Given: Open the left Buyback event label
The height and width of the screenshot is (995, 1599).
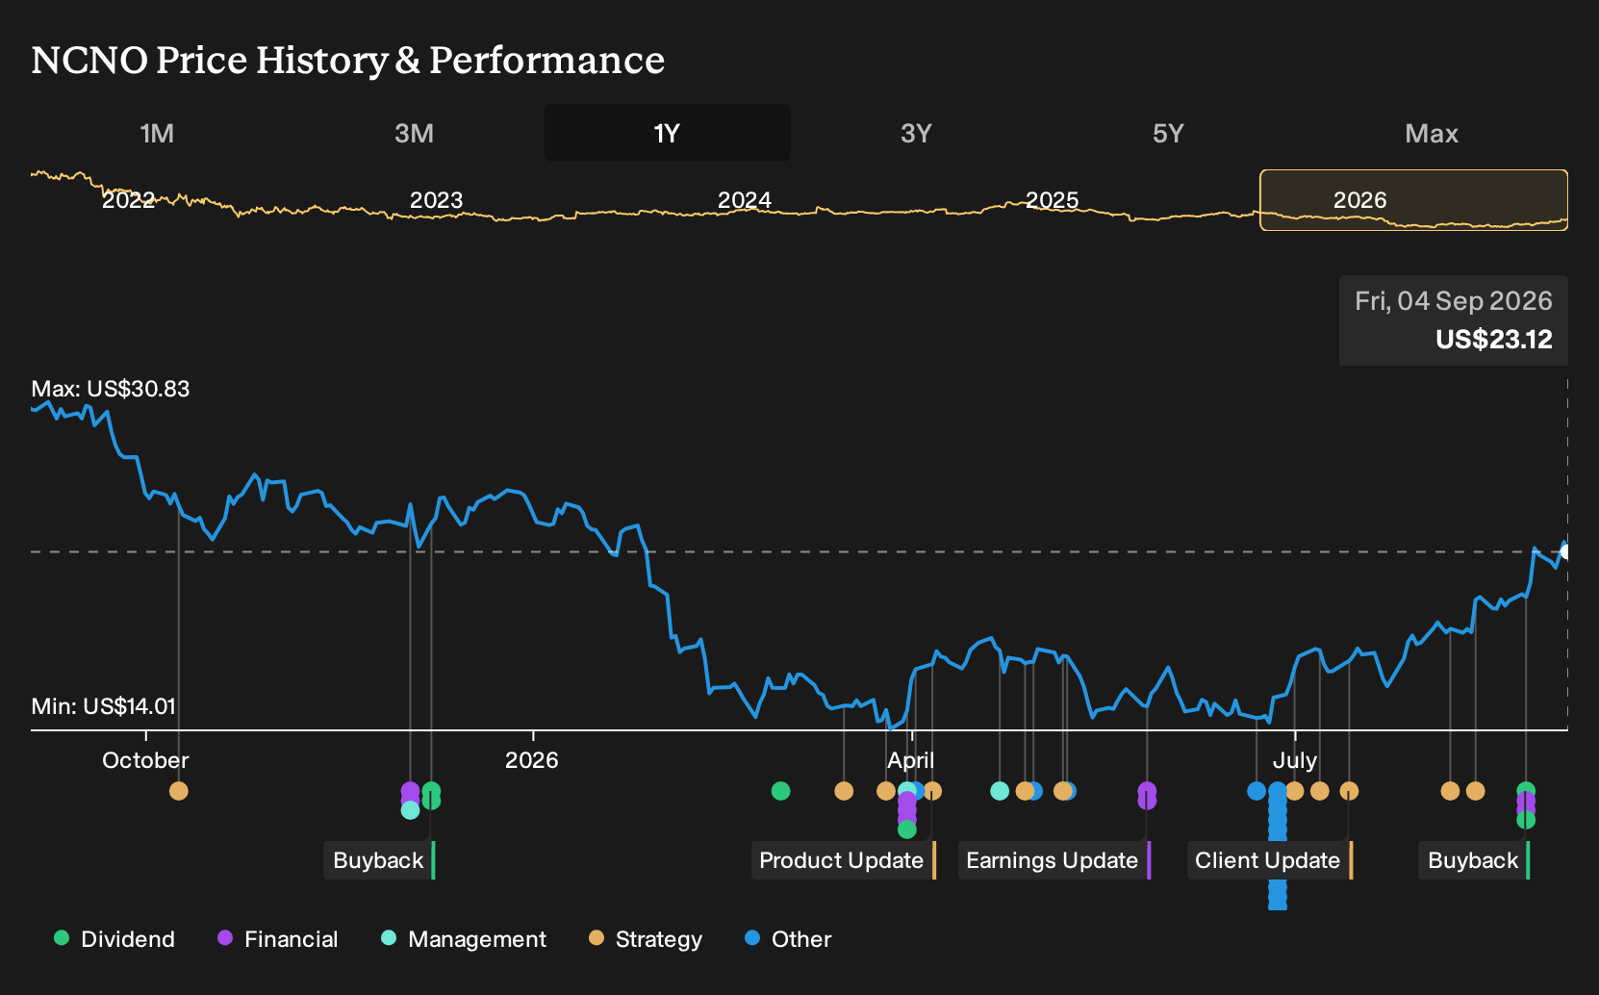Looking at the screenshot, I should pyautogui.click(x=379, y=860).
